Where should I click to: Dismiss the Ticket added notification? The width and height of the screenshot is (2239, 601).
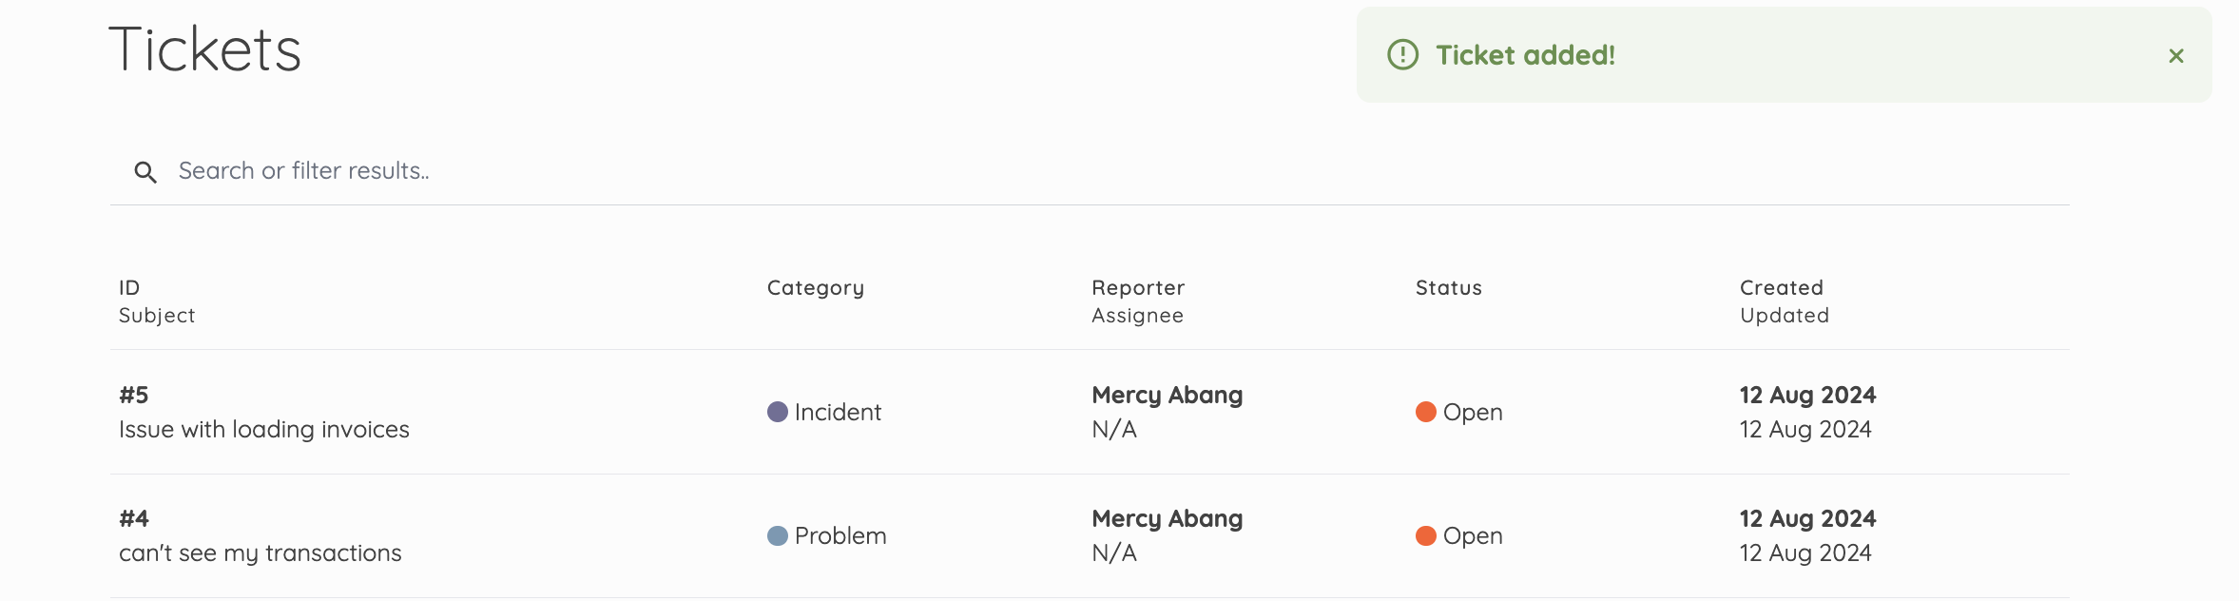[2176, 56]
